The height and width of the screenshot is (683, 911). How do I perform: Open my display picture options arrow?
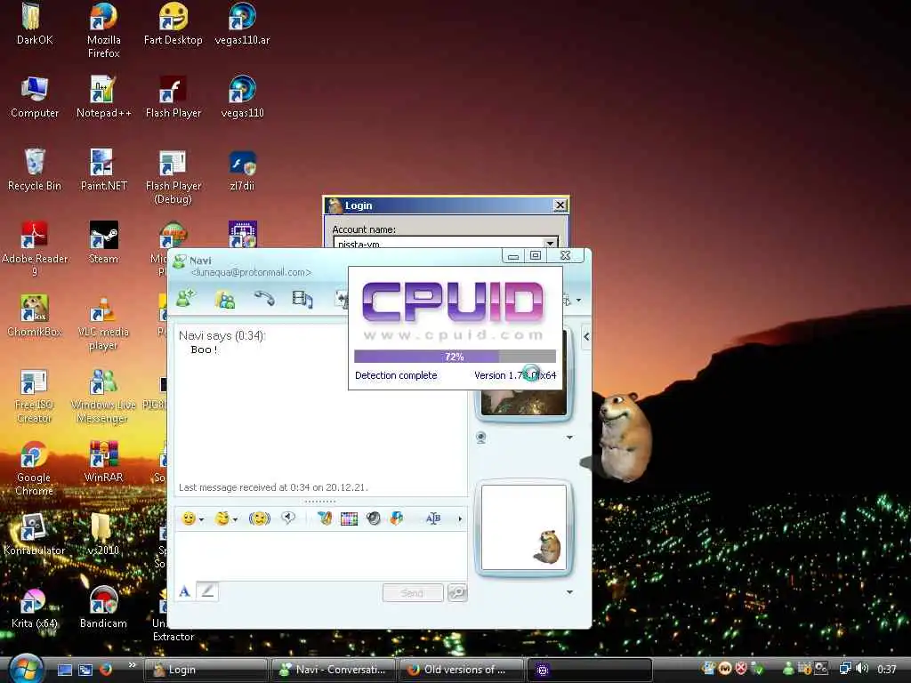(569, 591)
